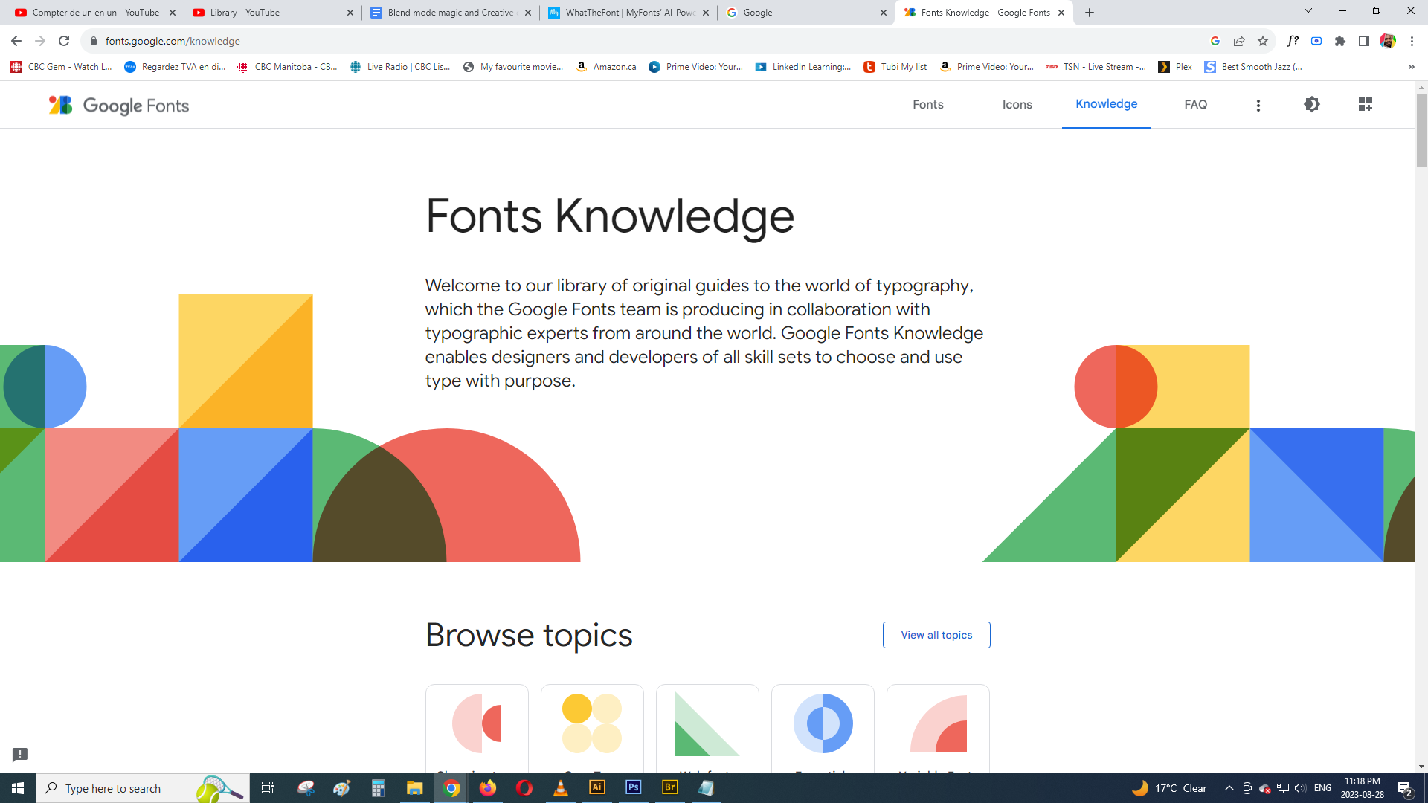
Task: Share this page using the share icon
Action: click(x=1239, y=42)
